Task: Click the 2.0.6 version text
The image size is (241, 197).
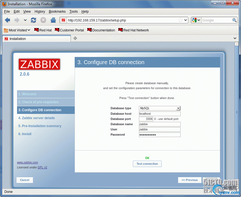Action: click(24, 74)
